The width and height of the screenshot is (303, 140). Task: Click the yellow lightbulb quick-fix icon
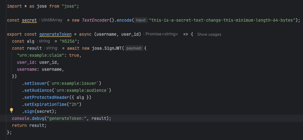(x=11, y=110)
